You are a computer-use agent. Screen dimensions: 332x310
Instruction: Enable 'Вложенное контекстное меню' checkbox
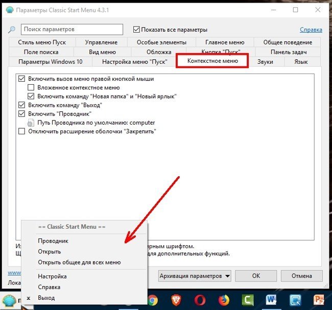(x=31, y=87)
